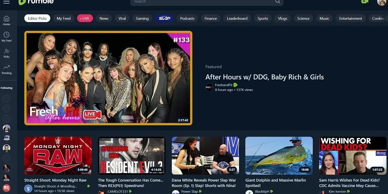The width and height of the screenshot is (388, 194).
Task: Open 'The Tough Conversation Has Come' title
Action: click(131, 183)
